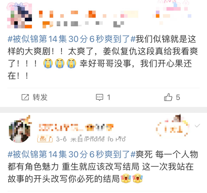Open second post text starting 爽死
207x193 pixels.
[103, 167]
